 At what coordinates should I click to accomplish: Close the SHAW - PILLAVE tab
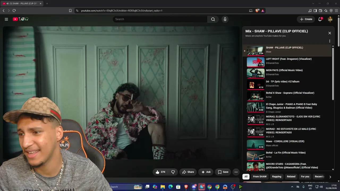pyautogui.click(x=41, y=3)
